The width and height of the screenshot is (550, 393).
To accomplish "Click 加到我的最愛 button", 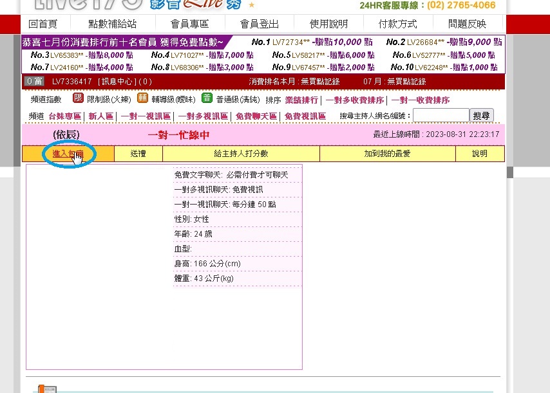I will (387, 154).
